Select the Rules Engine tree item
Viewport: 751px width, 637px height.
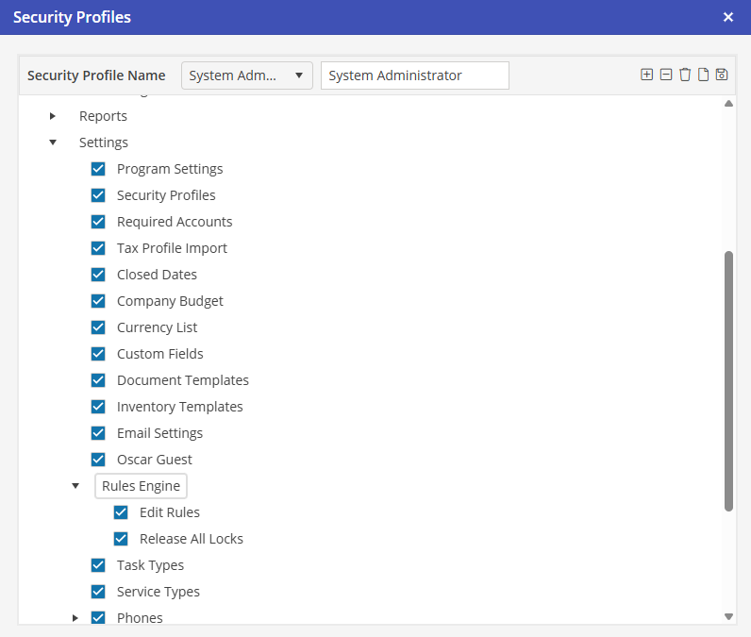[141, 486]
